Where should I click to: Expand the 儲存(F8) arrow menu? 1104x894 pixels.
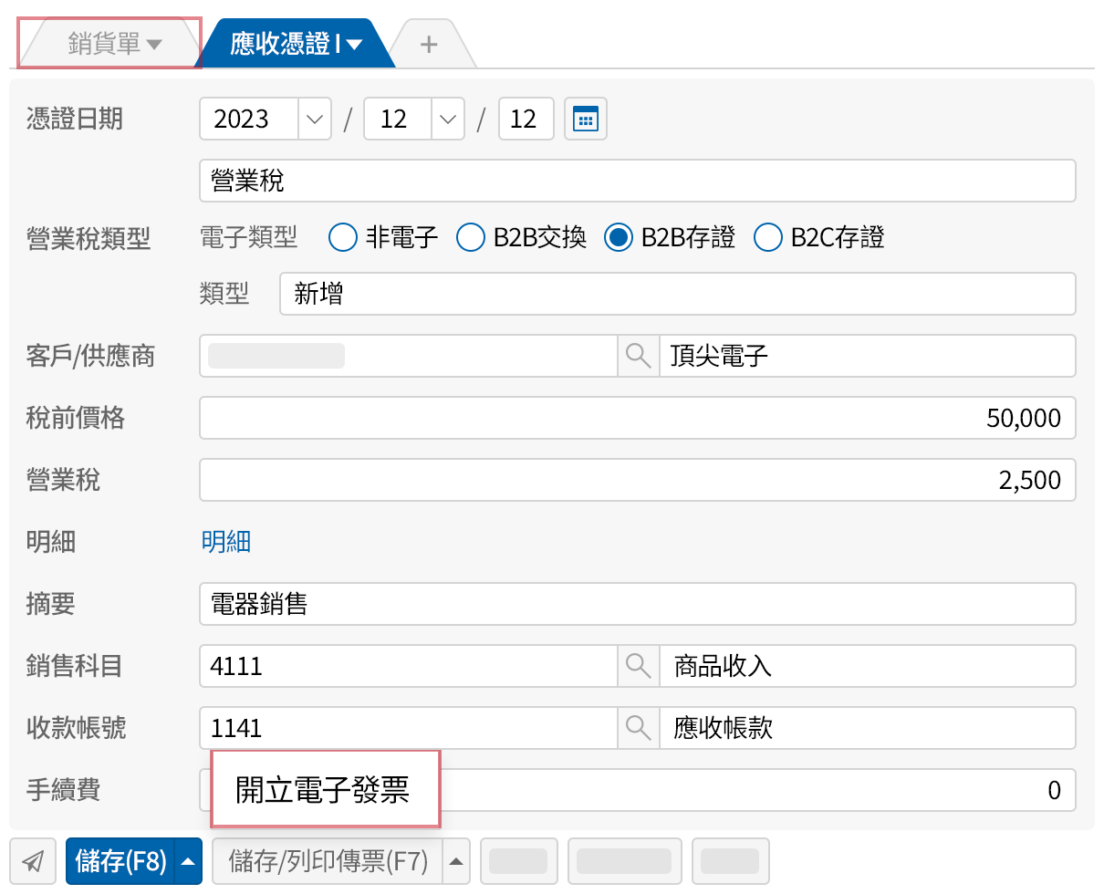(x=188, y=861)
